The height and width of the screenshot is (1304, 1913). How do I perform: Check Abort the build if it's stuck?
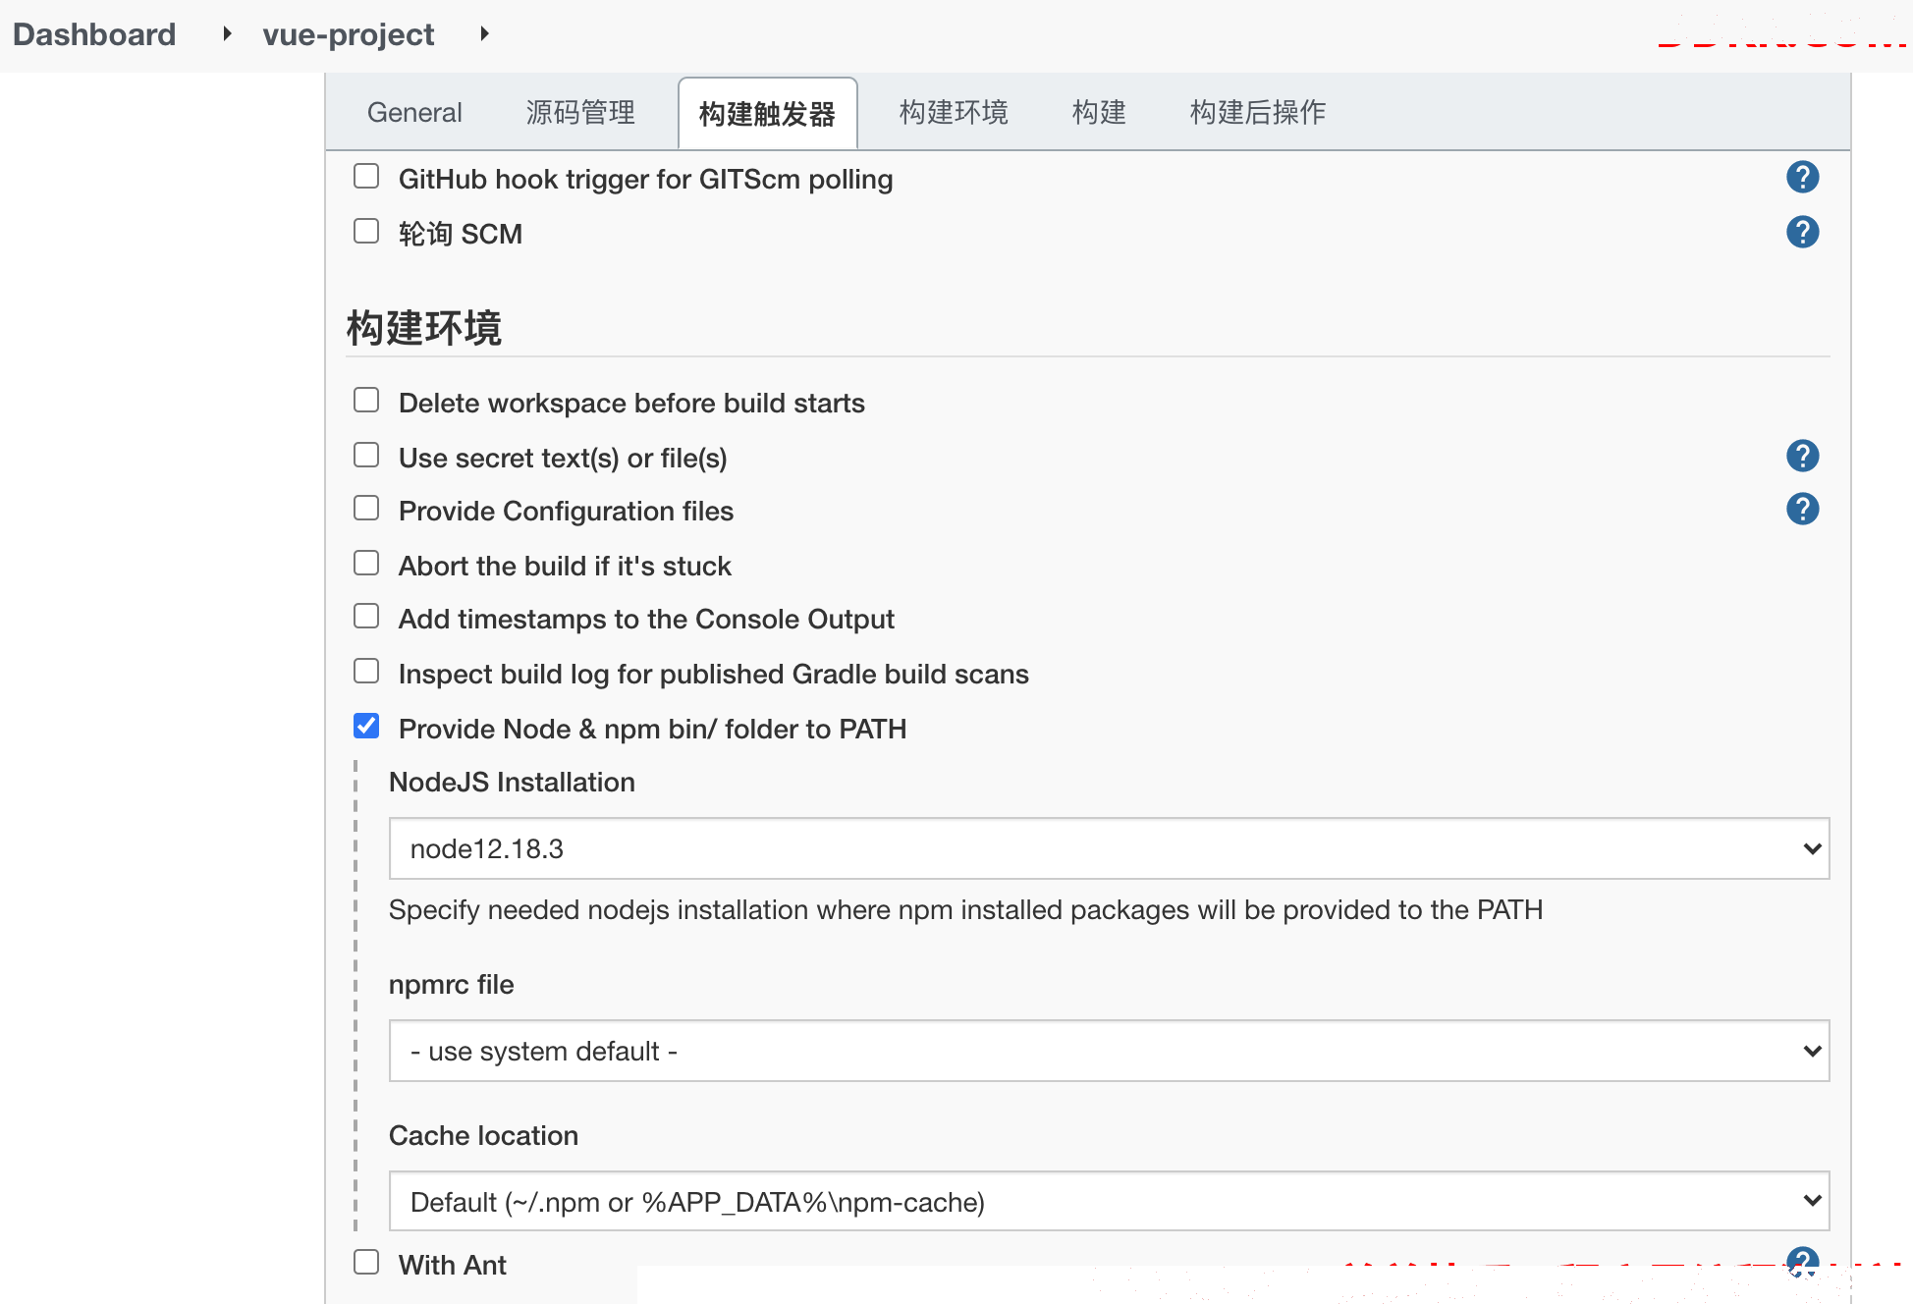[366, 564]
